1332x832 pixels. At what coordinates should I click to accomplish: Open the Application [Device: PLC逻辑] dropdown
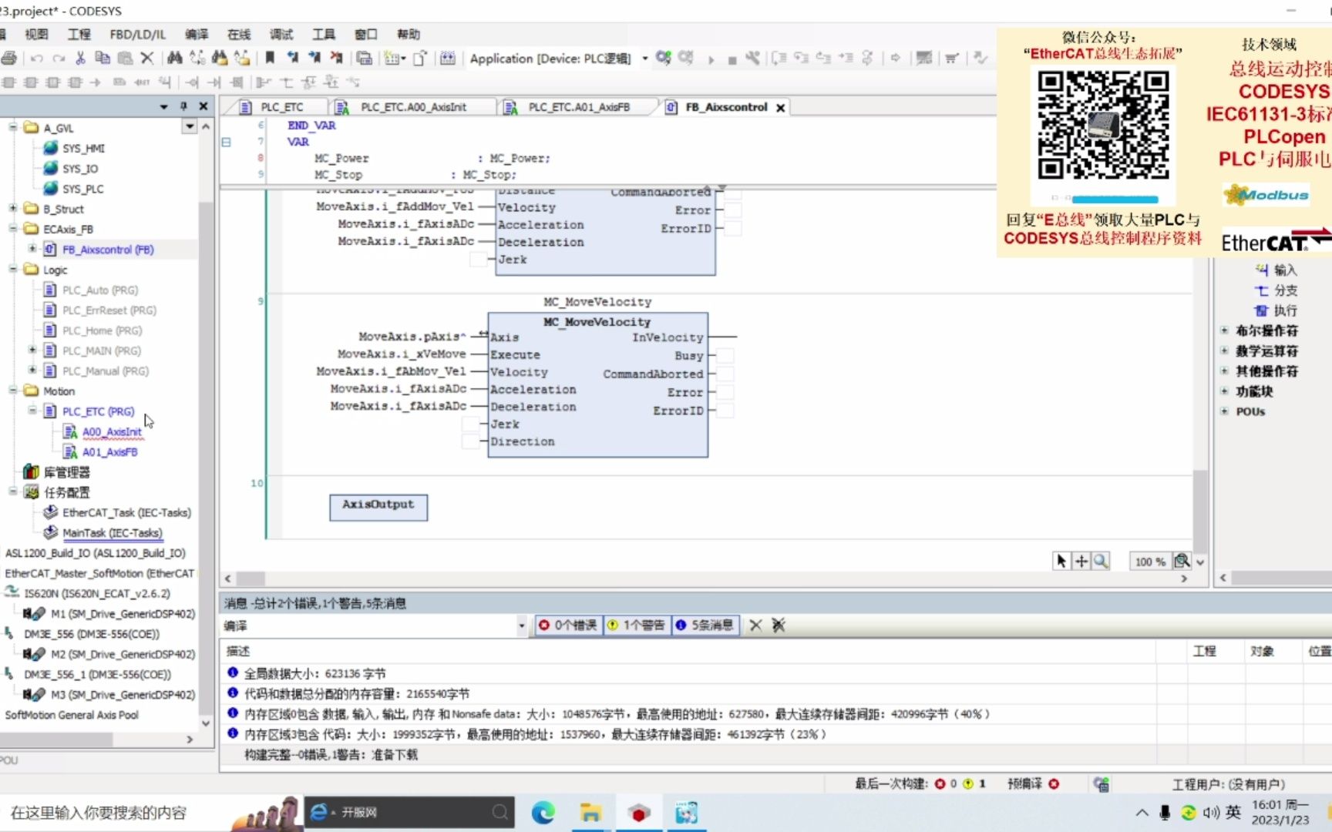click(645, 59)
